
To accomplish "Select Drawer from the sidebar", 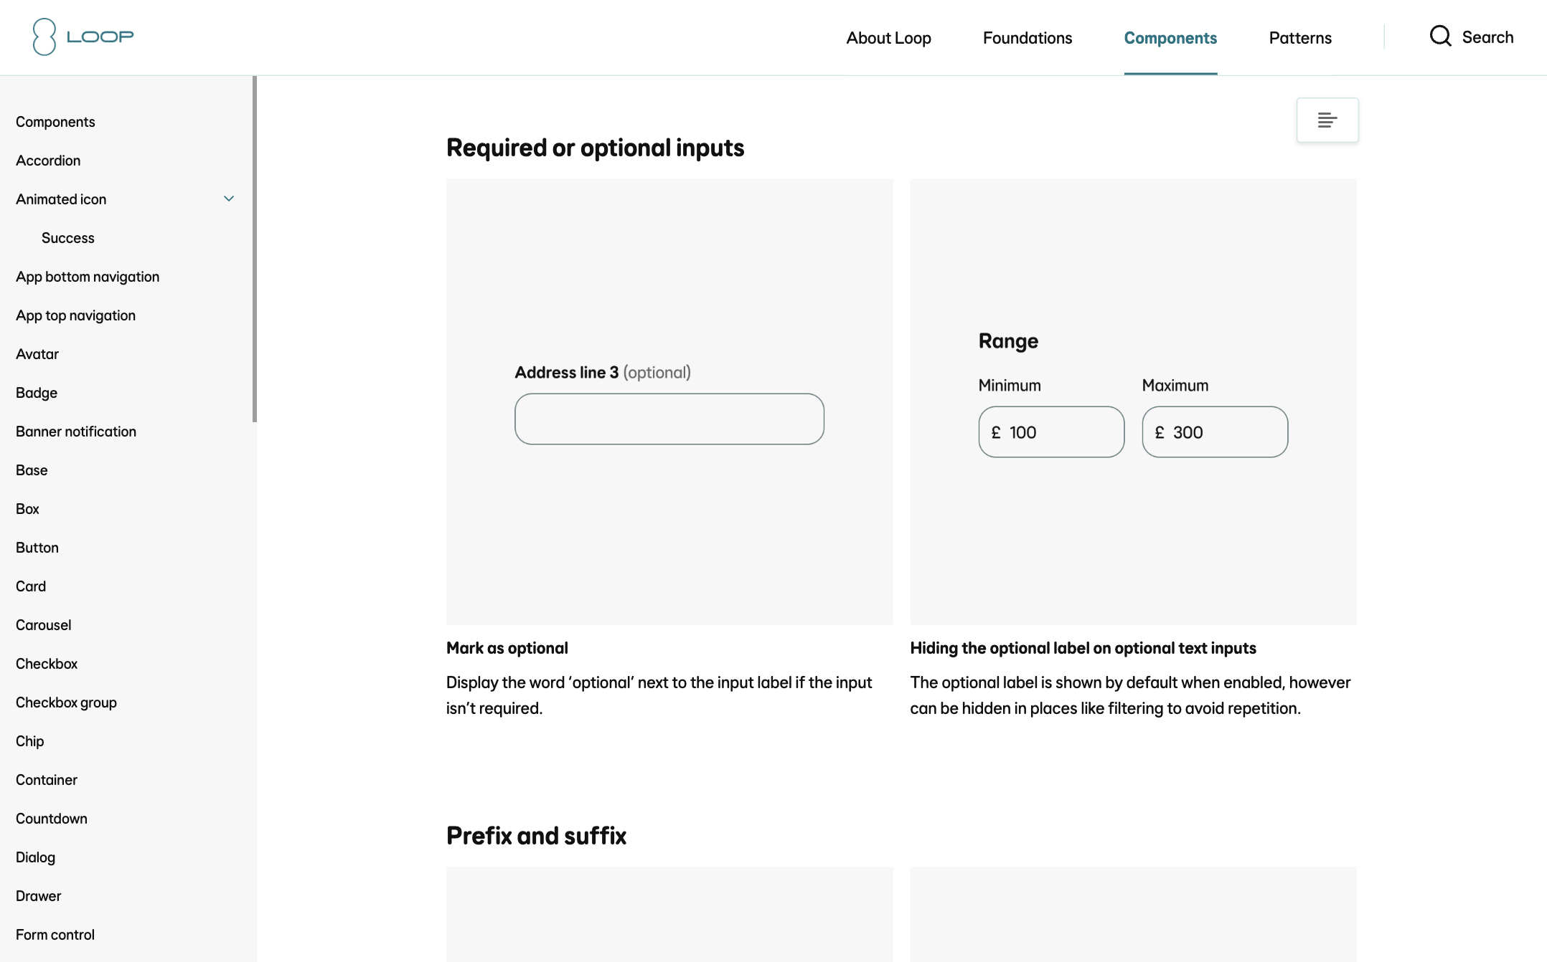I will click(x=39, y=896).
